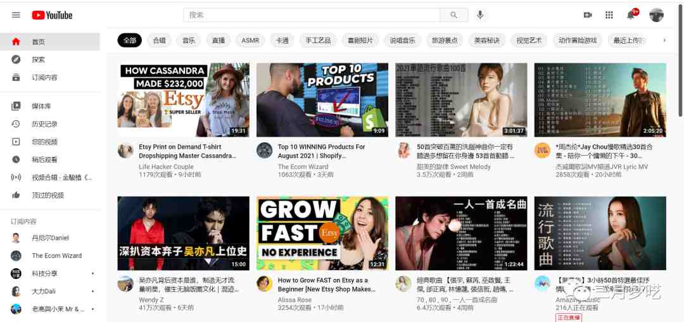
Task: Open 您的视频 your videos
Action: 50,142
